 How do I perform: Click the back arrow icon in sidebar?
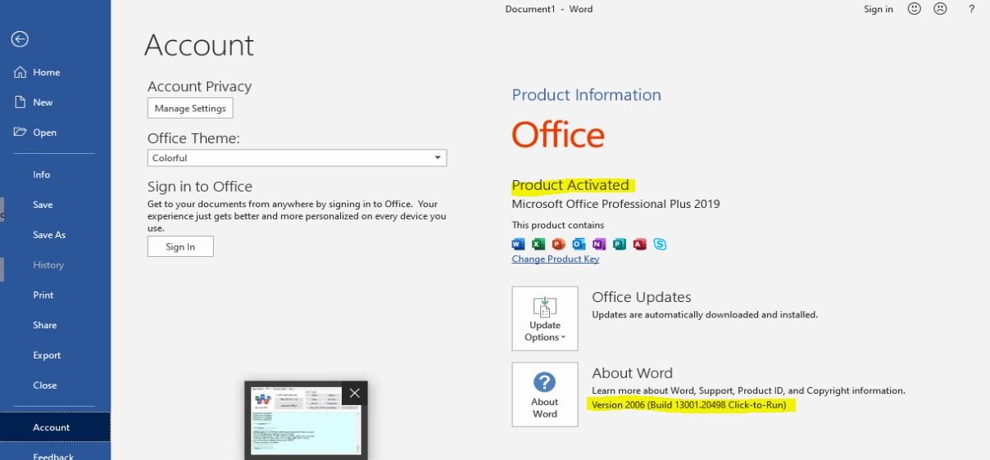pos(20,38)
